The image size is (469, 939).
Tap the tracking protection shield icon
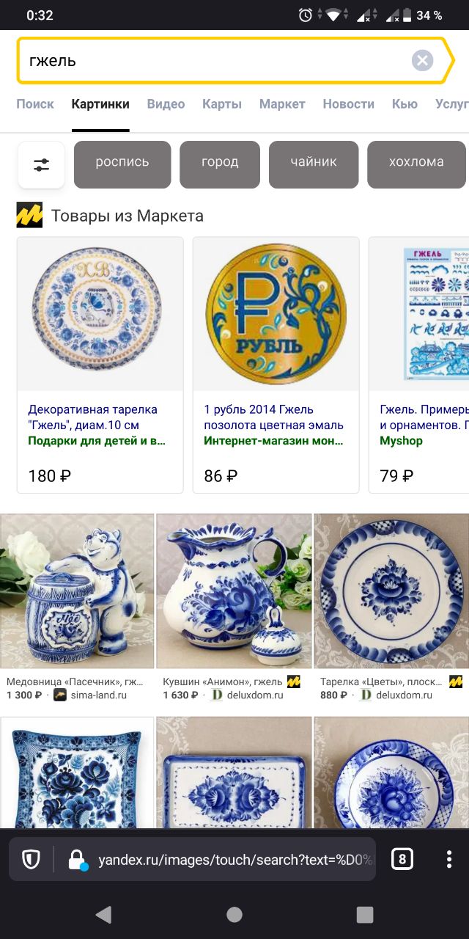(x=31, y=859)
